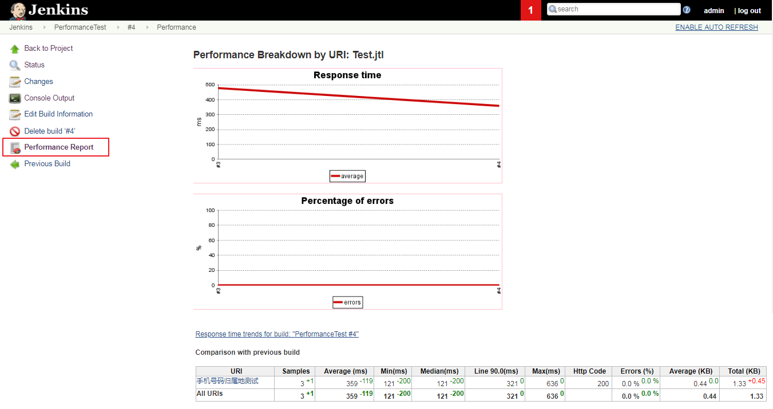Click the search help question mark icon
The height and width of the screenshot is (409, 773).
[x=687, y=10]
